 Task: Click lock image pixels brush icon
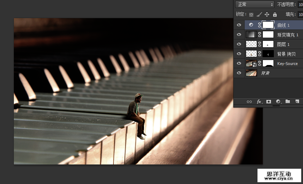(259, 15)
